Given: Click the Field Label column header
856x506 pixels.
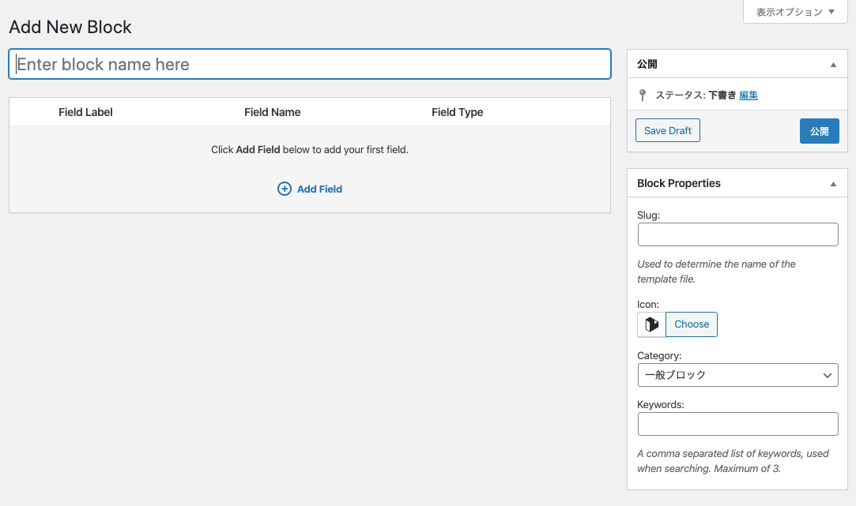Looking at the screenshot, I should coord(85,112).
